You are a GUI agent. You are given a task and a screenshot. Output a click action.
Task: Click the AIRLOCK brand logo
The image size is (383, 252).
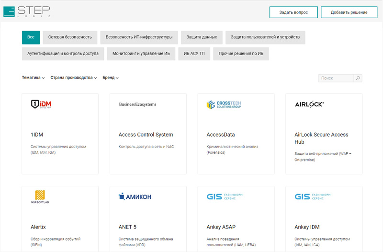309,104
